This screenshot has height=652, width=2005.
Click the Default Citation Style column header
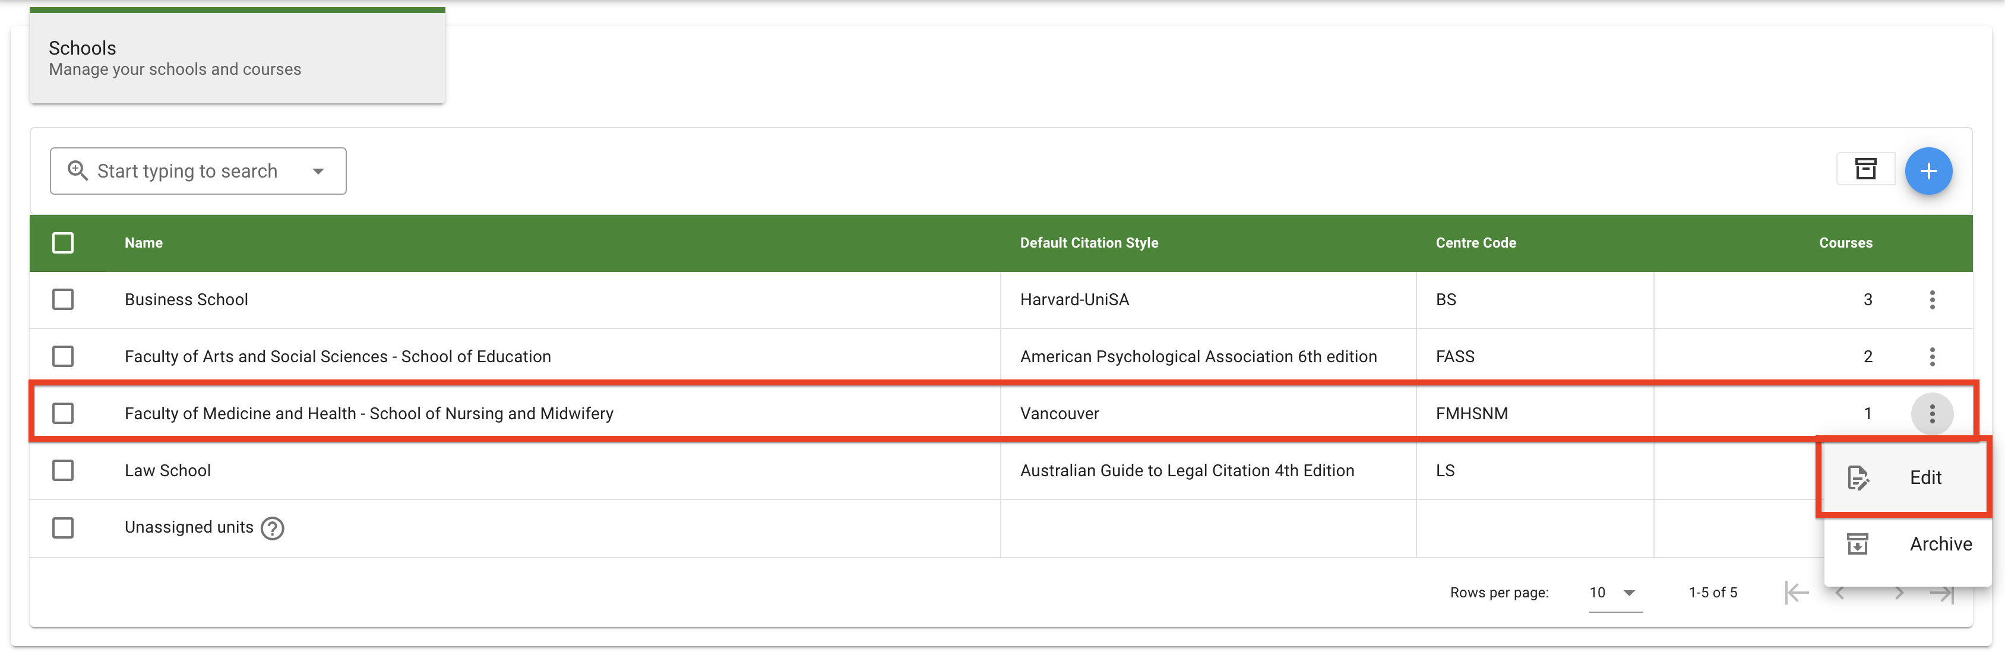pos(1088,243)
